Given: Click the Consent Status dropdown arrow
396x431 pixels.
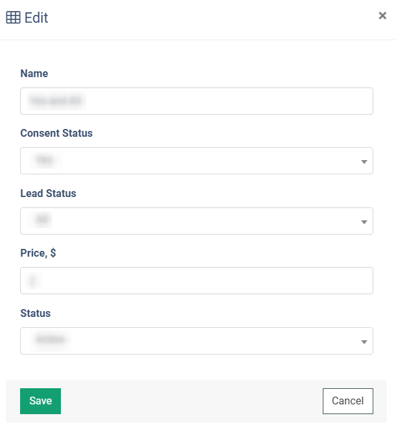Looking at the screenshot, I should coord(364,162).
